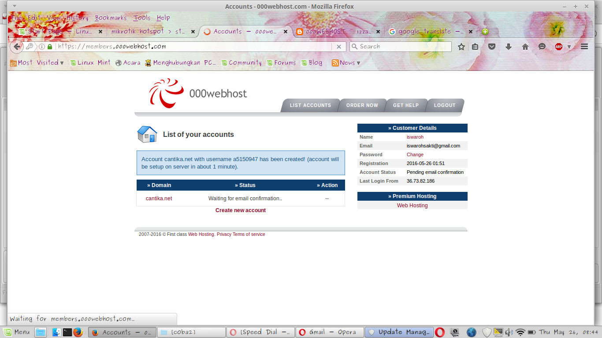Open the Downloads panel arrow icon
The image size is (602, 338).
click(x=508, y=46)
